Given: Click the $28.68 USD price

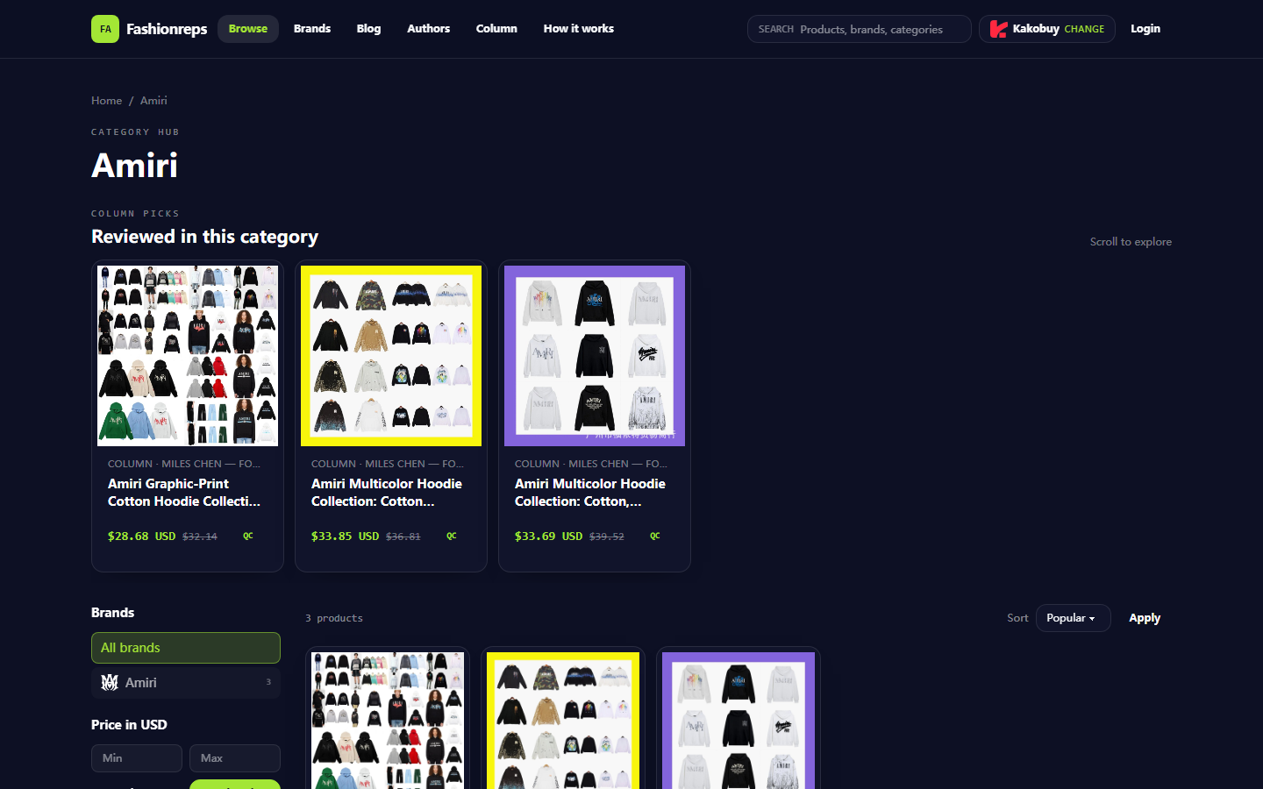Looking at the screenshot, I should click(x=141, y=536).
